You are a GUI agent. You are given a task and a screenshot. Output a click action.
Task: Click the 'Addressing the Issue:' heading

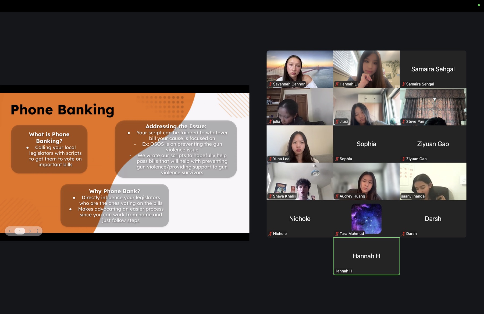coord(176,126)
